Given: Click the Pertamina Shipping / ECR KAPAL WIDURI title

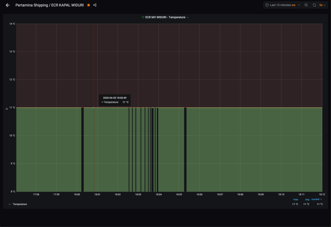Looking at the screenshot, I should pos(49,5).
